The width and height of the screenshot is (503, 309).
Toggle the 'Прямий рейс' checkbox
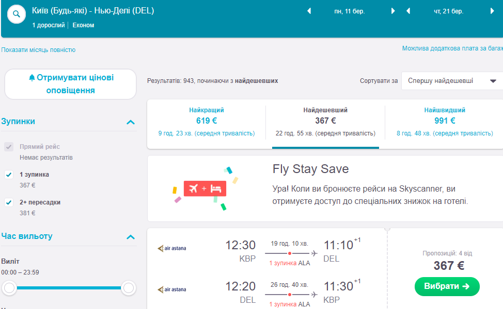pyautogui.click(x=9, y=147)
